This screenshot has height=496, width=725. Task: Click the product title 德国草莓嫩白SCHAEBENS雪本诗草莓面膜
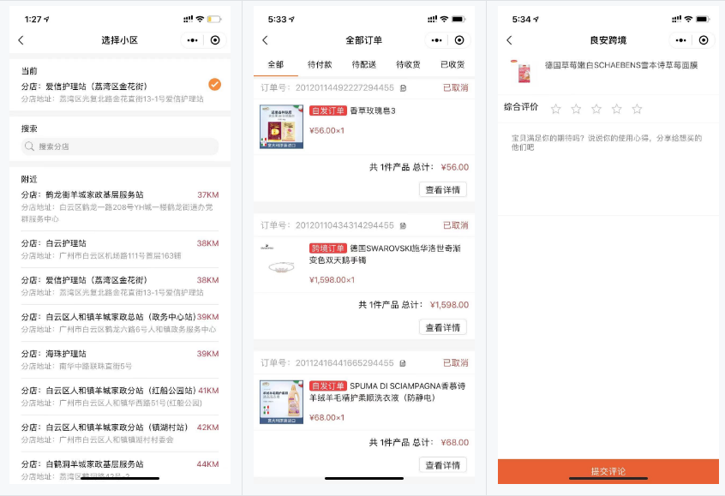tap(621, 65)
